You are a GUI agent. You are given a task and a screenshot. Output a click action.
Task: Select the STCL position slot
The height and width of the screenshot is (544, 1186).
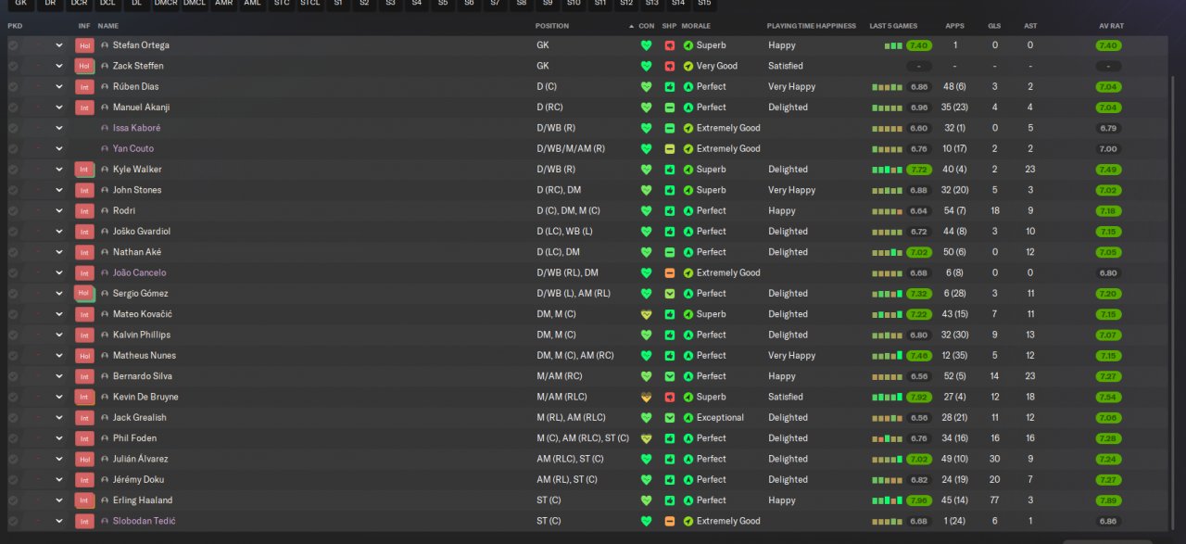[309, 5]
